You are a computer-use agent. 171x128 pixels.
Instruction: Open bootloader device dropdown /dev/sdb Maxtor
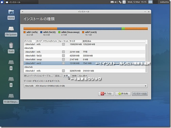pos(85,86)
